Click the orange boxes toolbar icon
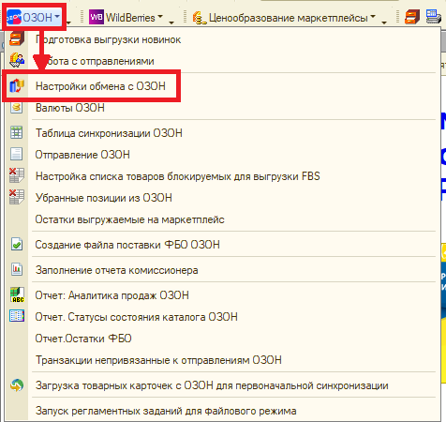The height and width of the screenshot is (422, 446). tap(412, 17)
